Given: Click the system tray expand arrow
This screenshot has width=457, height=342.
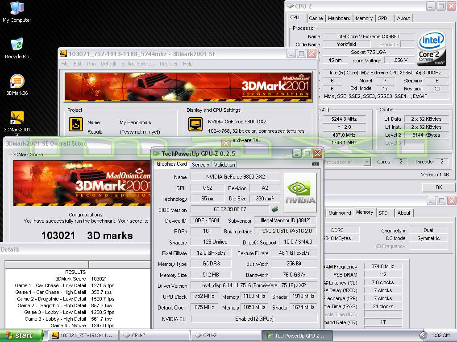Looking at the screenshot, I should click(x=423, y=335).
